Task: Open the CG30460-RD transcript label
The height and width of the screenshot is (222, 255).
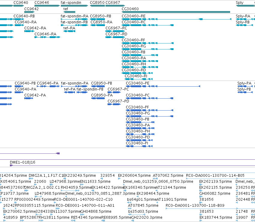Action: click(134, 70)
